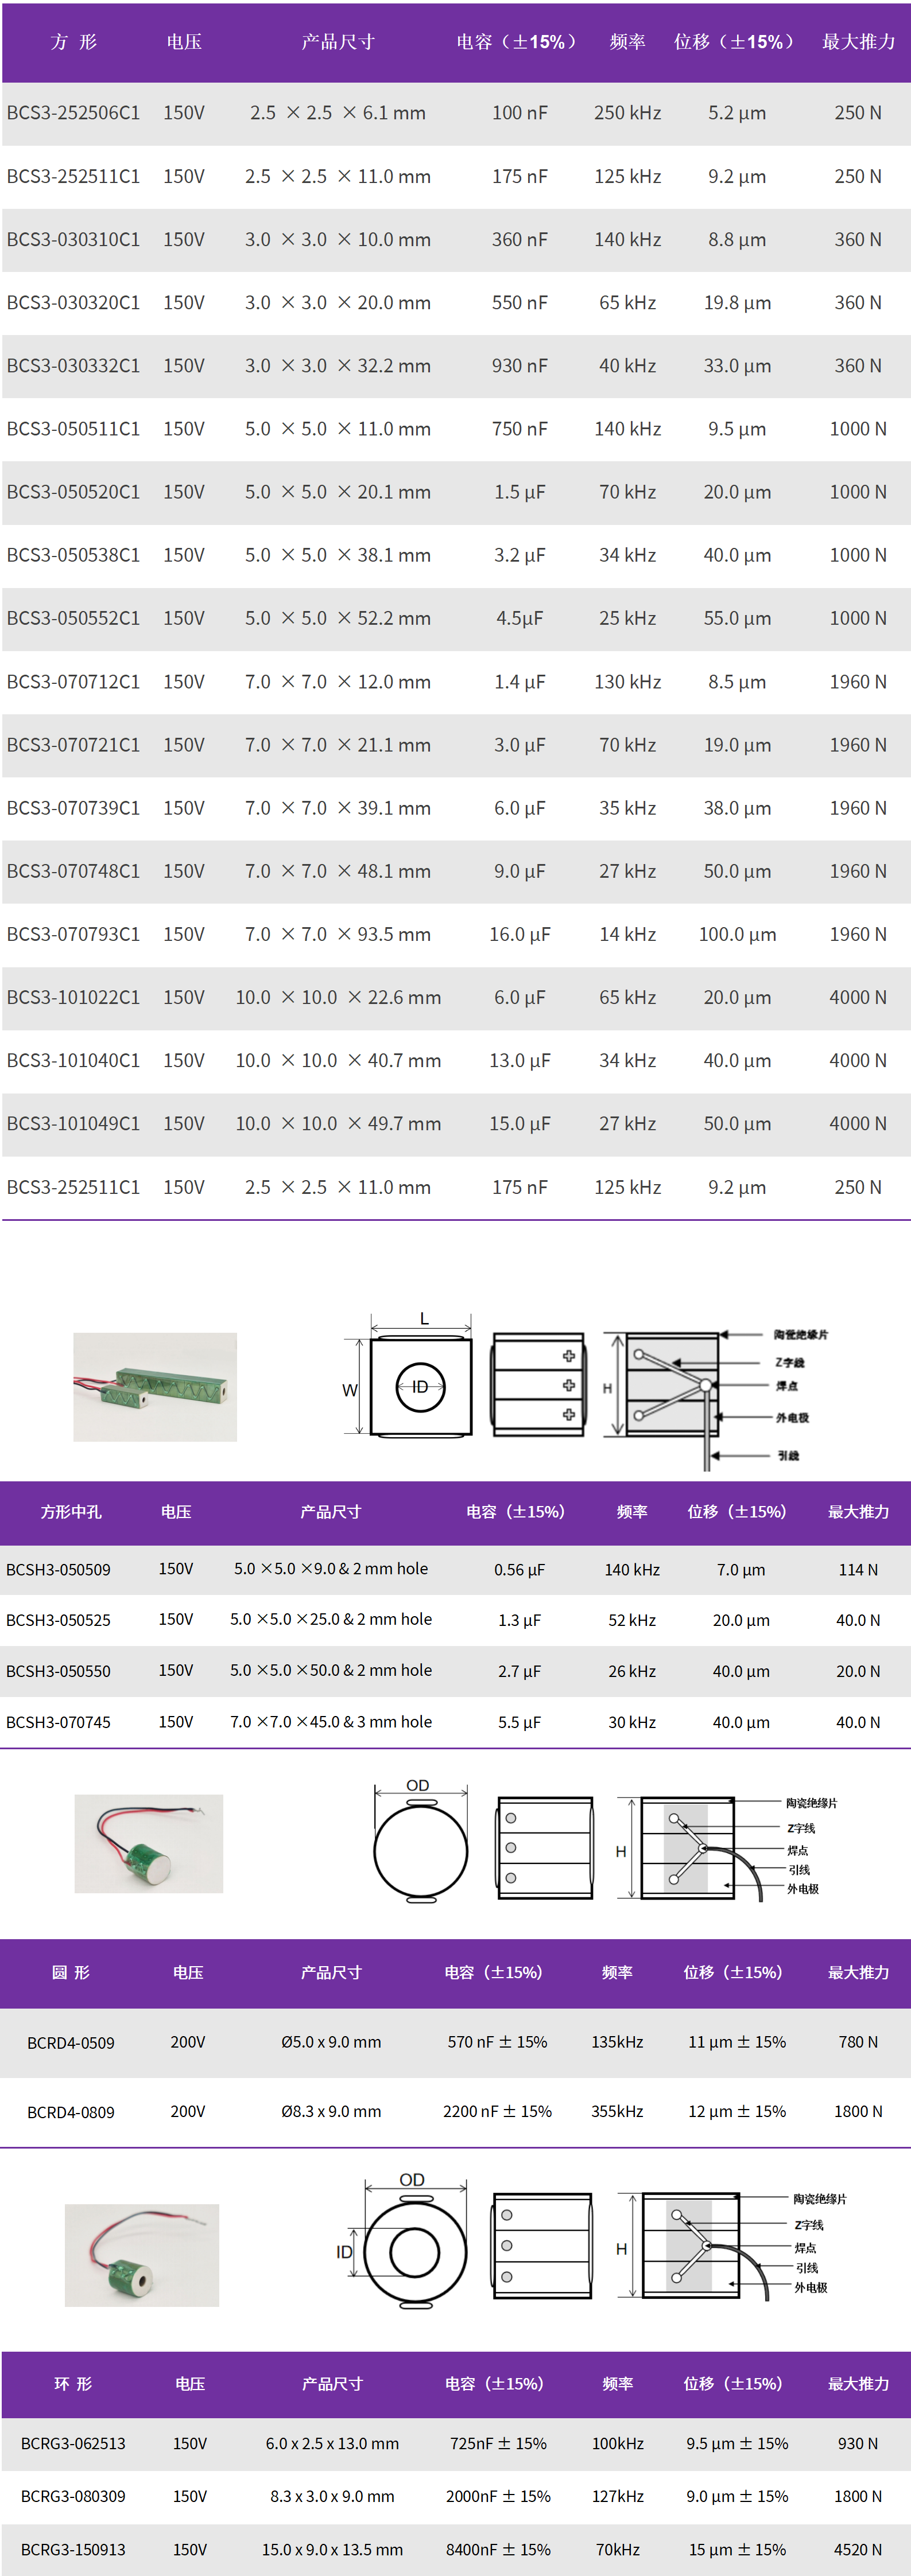Click the square top-view diagram labeled L and W
The image size is (911, 2576).
click(x=420, y=1386)
